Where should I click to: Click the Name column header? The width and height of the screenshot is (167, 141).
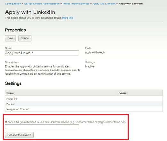(62, 93)
